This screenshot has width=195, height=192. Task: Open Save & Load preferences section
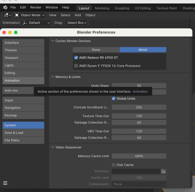coord(23,133)
